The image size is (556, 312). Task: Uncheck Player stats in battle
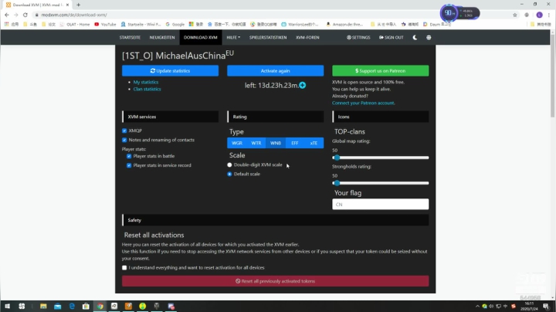click(129, 156)
